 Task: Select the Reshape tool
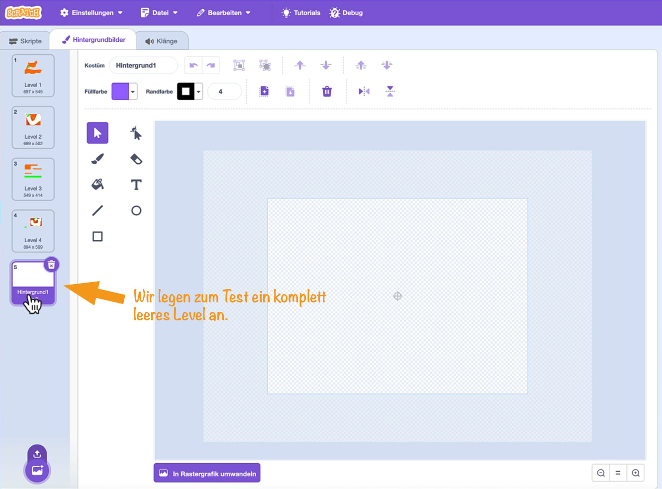coord(136,133)
